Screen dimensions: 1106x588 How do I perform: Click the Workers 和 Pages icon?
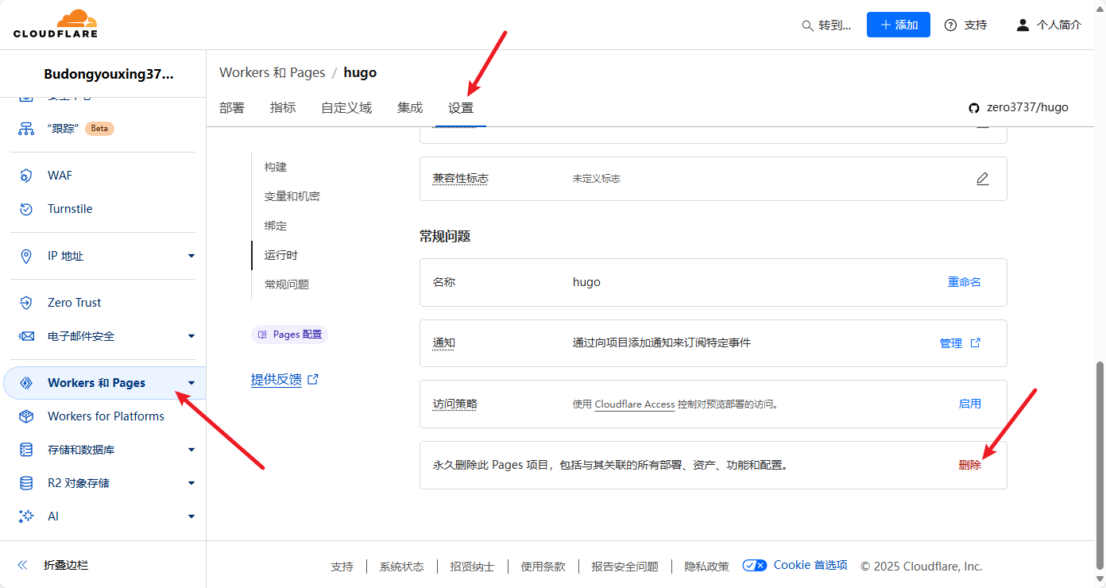click(x=26, y=383)
